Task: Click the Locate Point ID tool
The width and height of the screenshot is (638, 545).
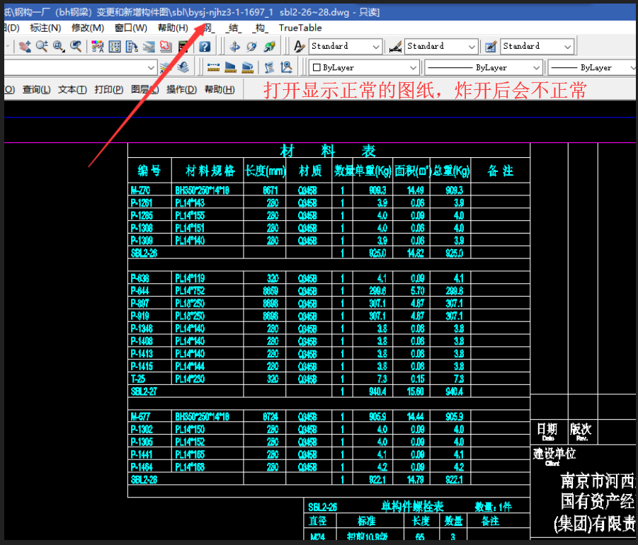Action: tap(287, 67)
